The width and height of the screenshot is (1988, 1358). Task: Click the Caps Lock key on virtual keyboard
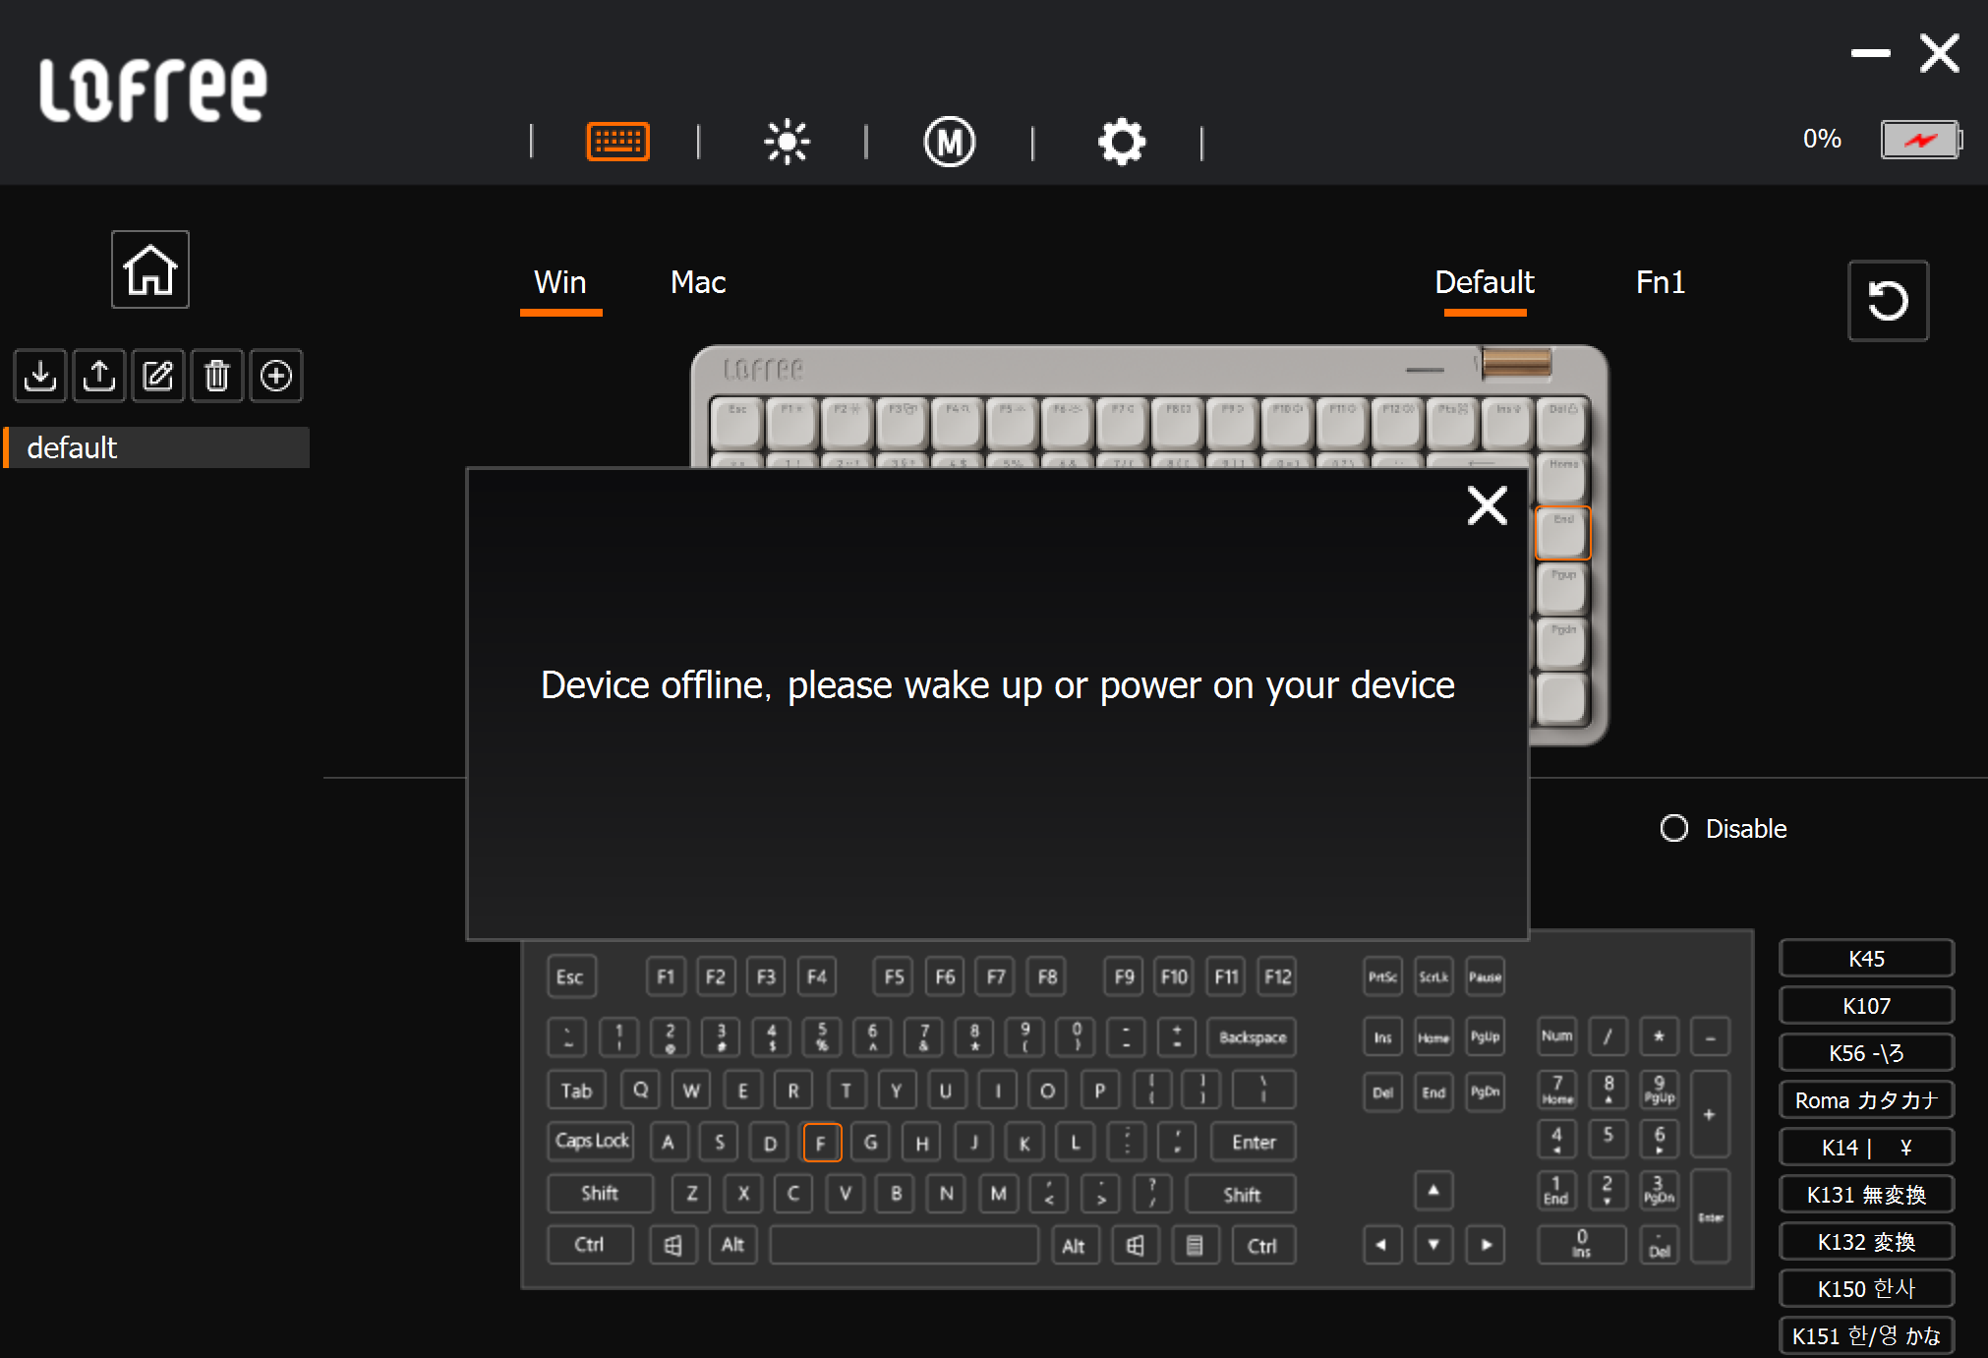[x=591, y=1141]
